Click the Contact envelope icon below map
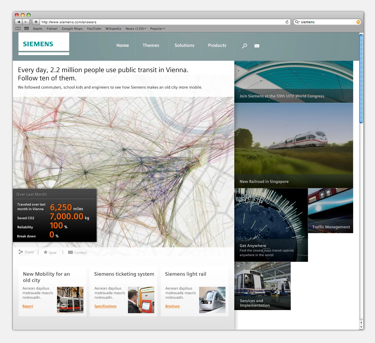375x343 pixels. (x=70, y=252)
